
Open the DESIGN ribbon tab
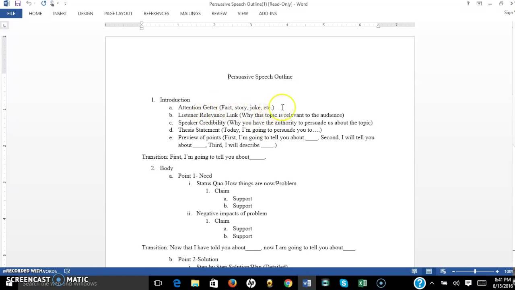pos(86,13)
